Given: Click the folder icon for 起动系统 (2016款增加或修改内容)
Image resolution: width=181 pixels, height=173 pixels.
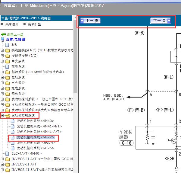Looking at the screenshot, I should (8, 72).
